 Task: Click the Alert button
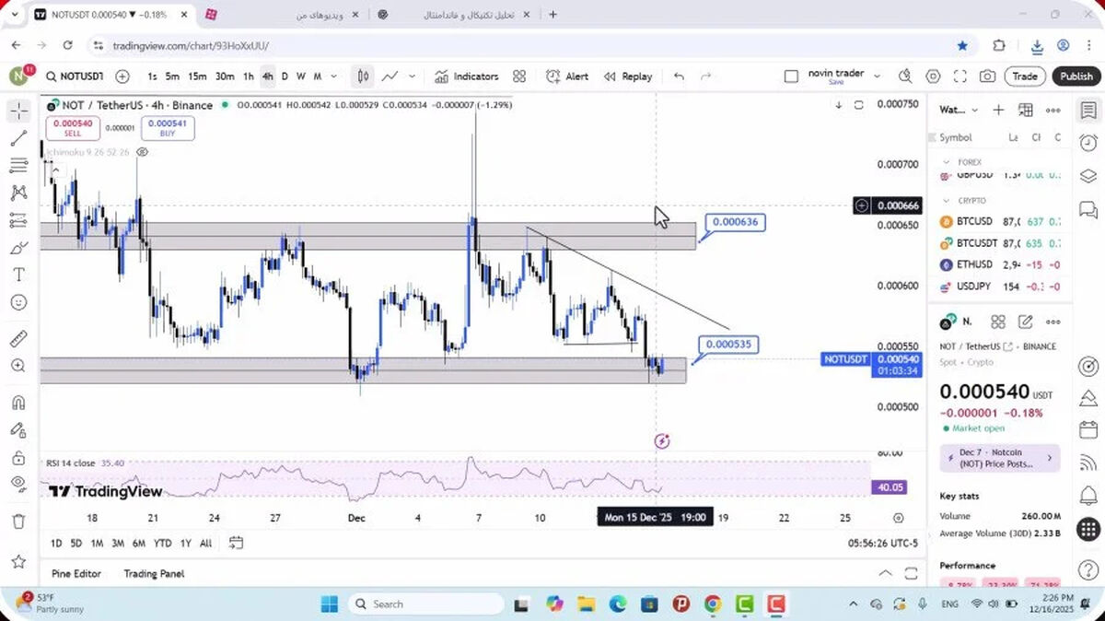(567, 76)
